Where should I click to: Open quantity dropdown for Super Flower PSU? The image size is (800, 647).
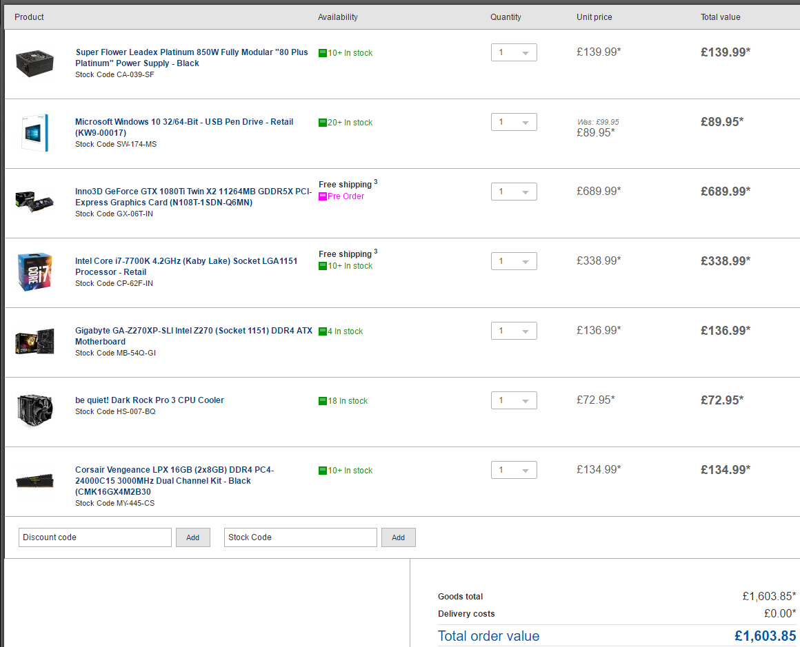(514, 52)
